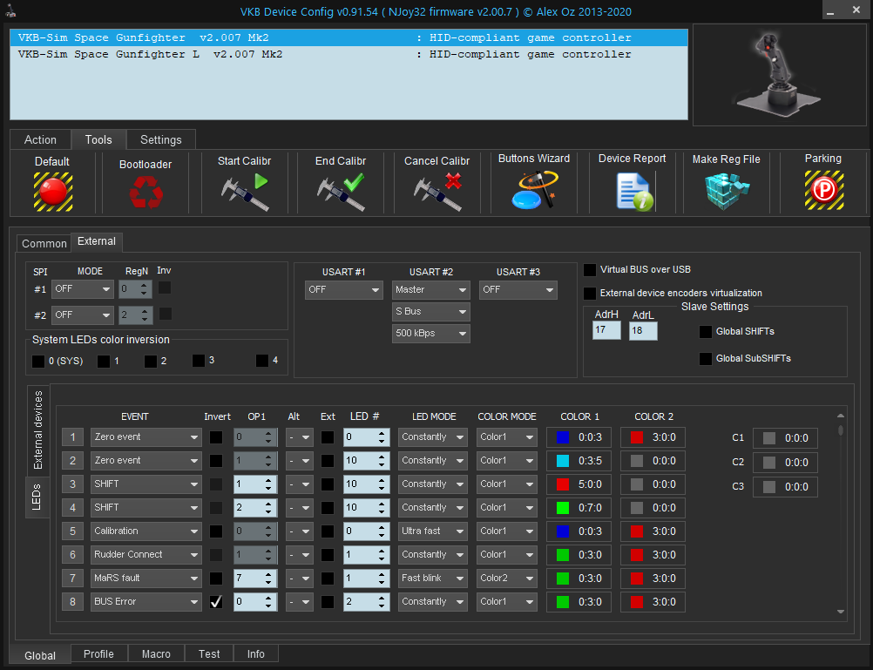Switch to the Settings tab
This screenshot has width=873, height=670.
161,140
